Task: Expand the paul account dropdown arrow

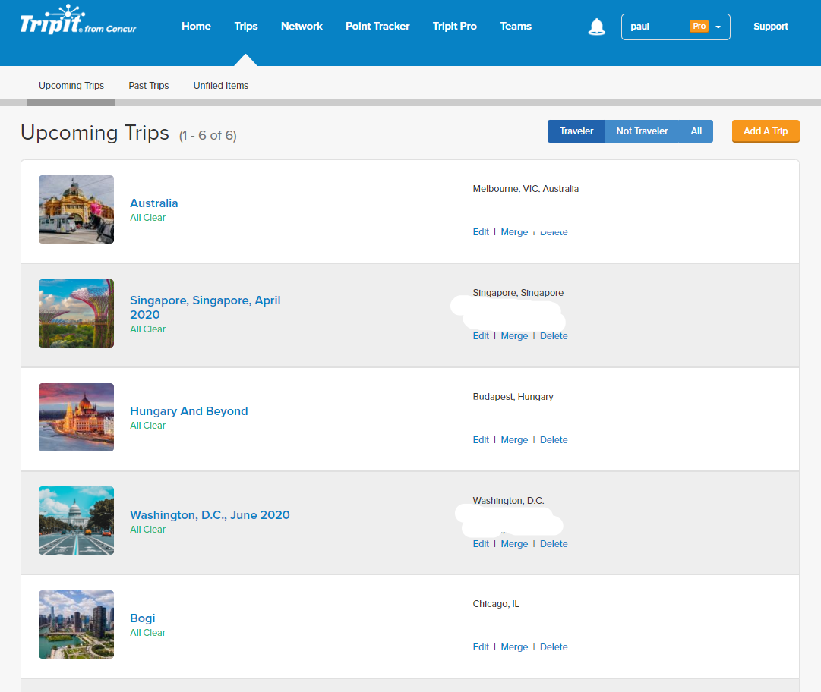Action: (718, 27)
